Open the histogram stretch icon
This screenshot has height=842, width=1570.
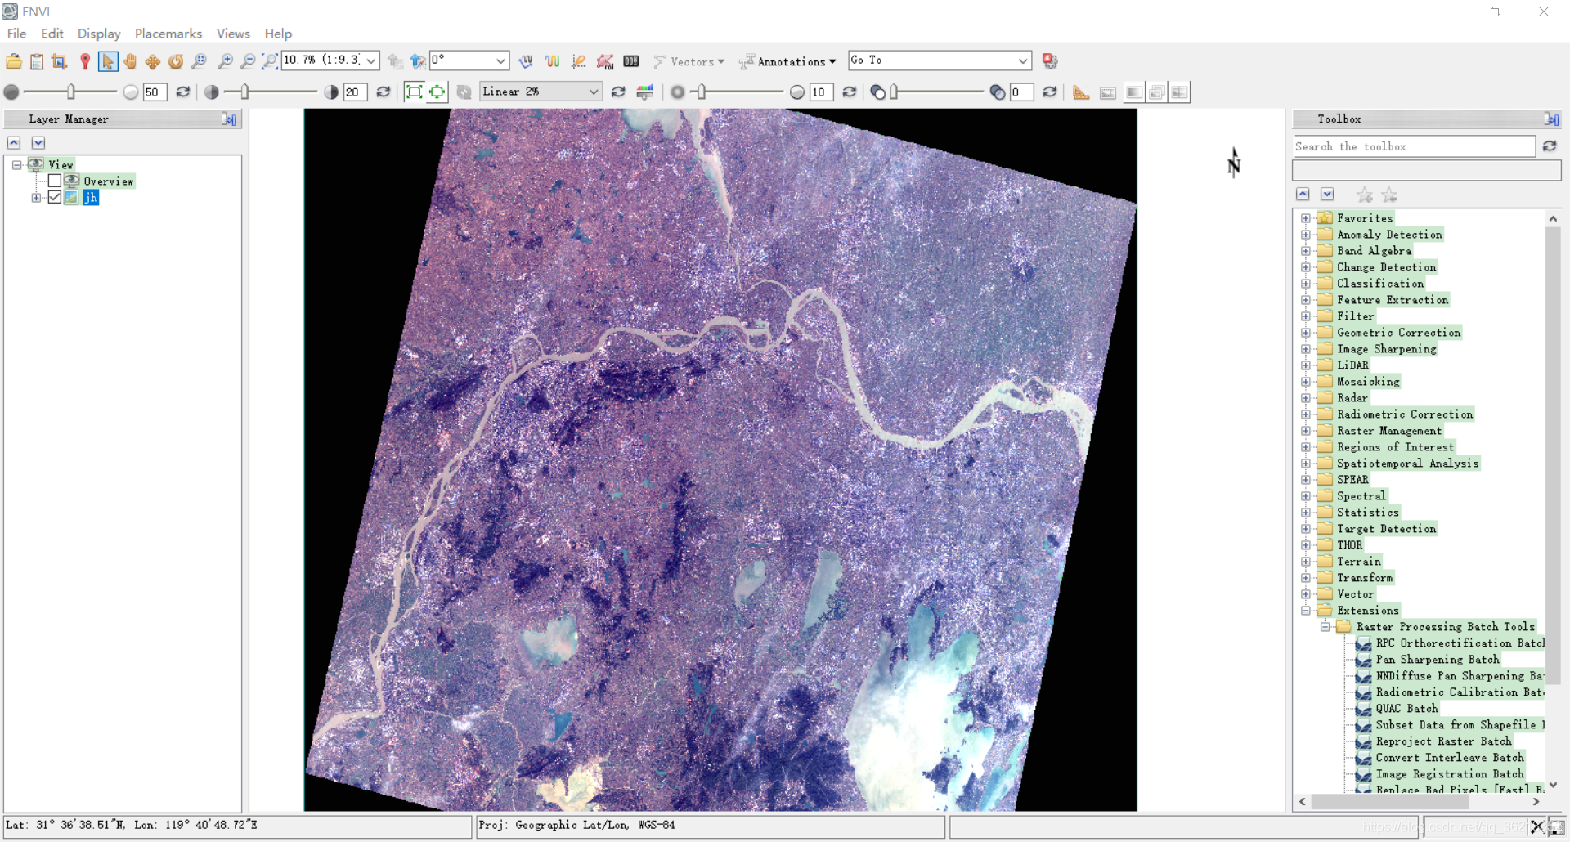point(645,92)
